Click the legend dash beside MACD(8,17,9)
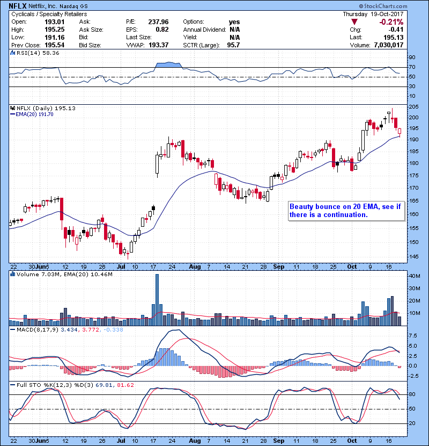 click(12, 330)
